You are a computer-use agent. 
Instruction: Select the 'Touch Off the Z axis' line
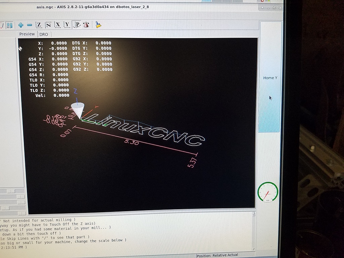48,224
